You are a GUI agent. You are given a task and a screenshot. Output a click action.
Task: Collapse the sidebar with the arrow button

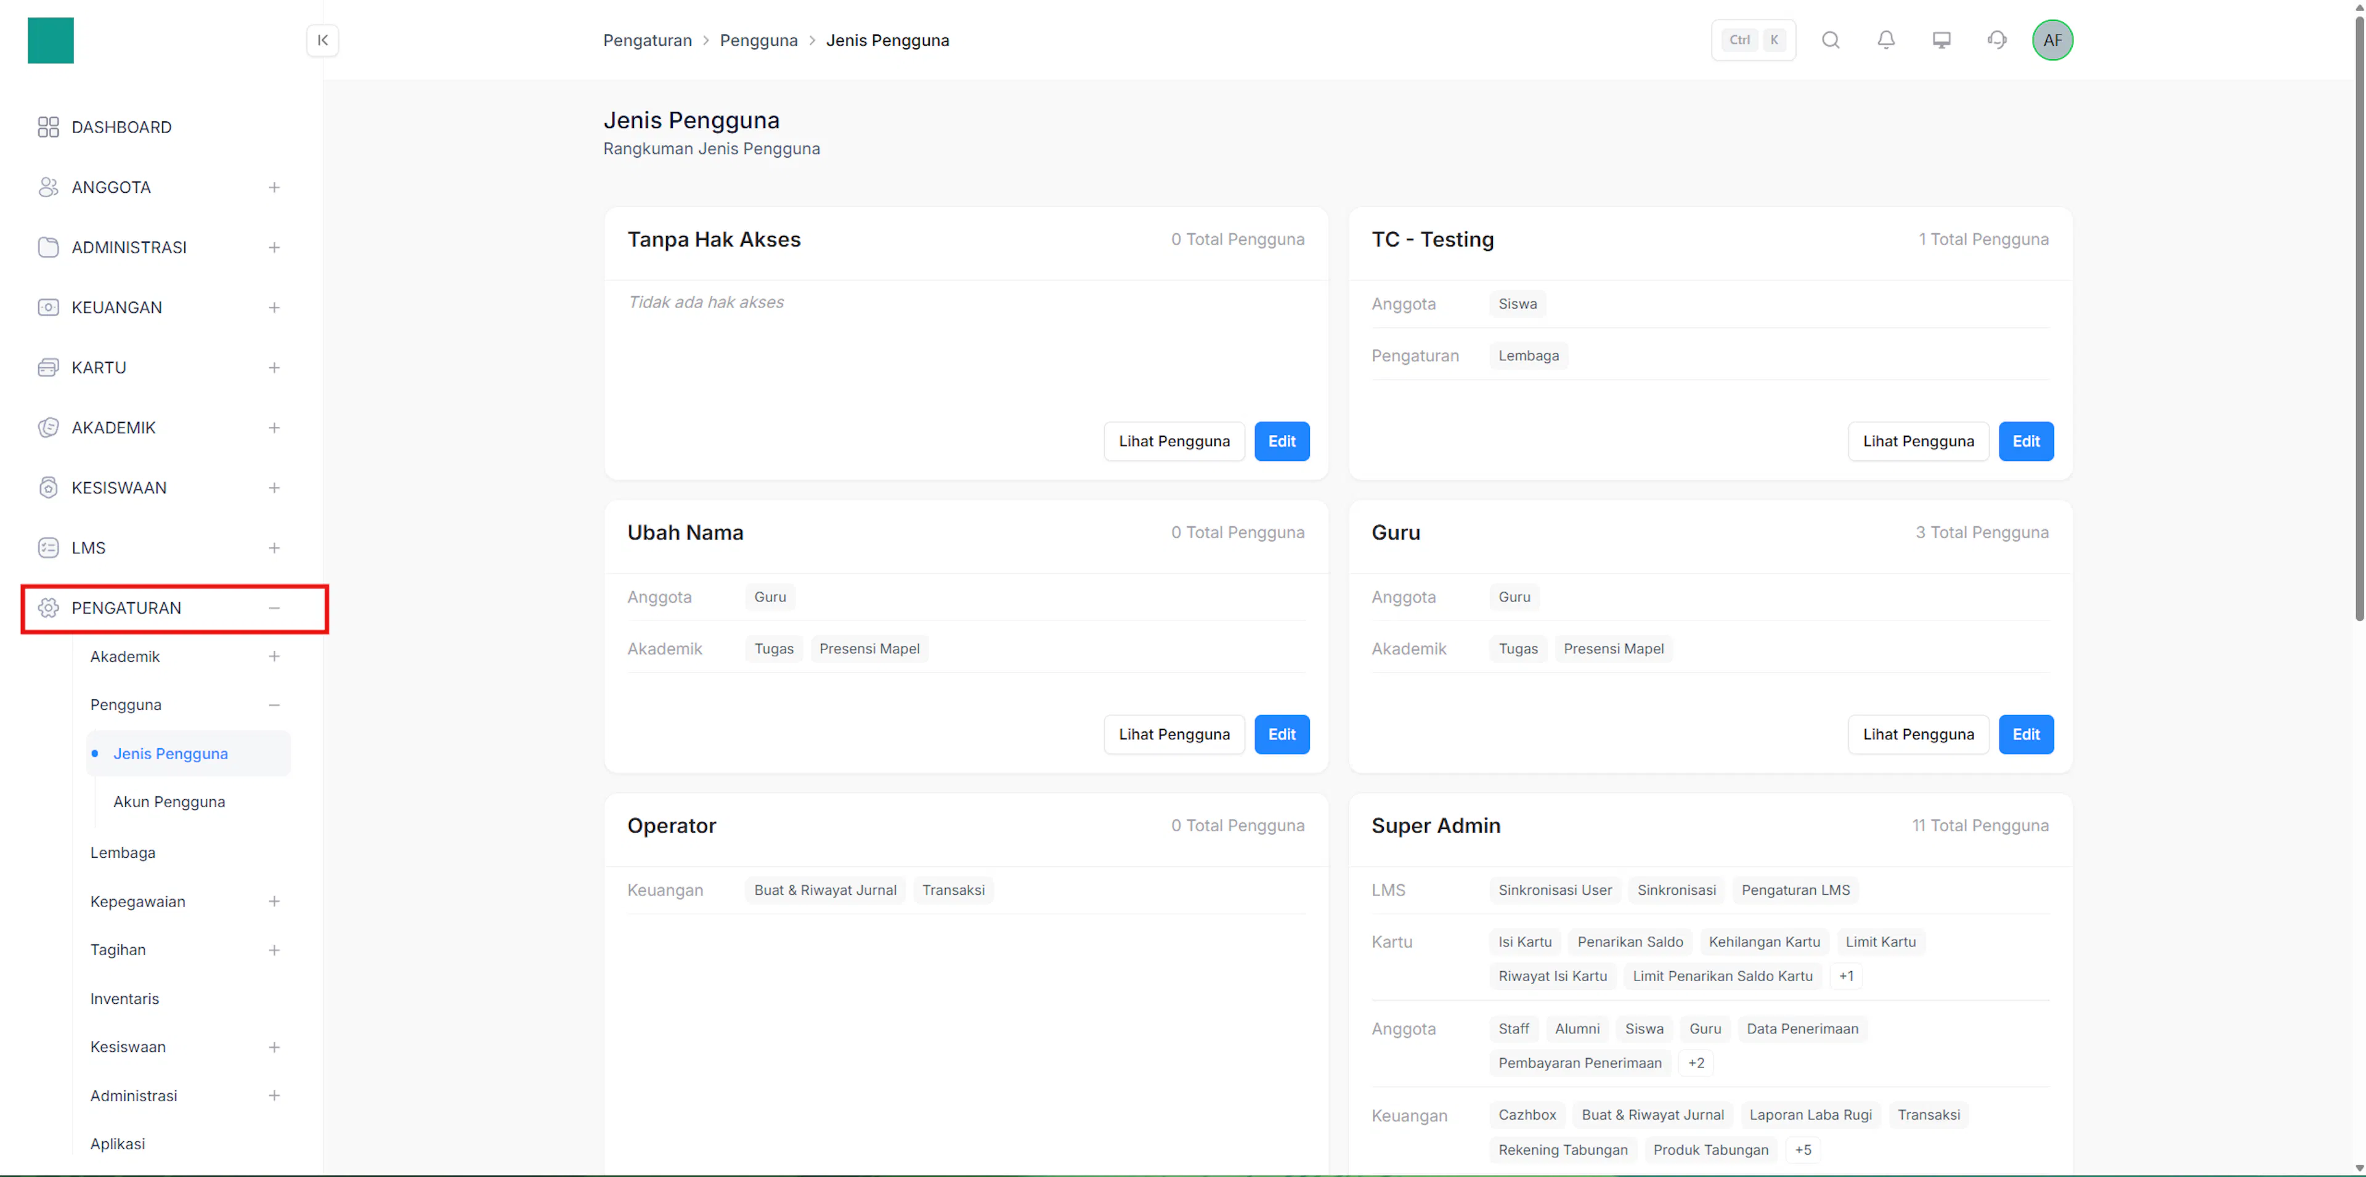322,41
